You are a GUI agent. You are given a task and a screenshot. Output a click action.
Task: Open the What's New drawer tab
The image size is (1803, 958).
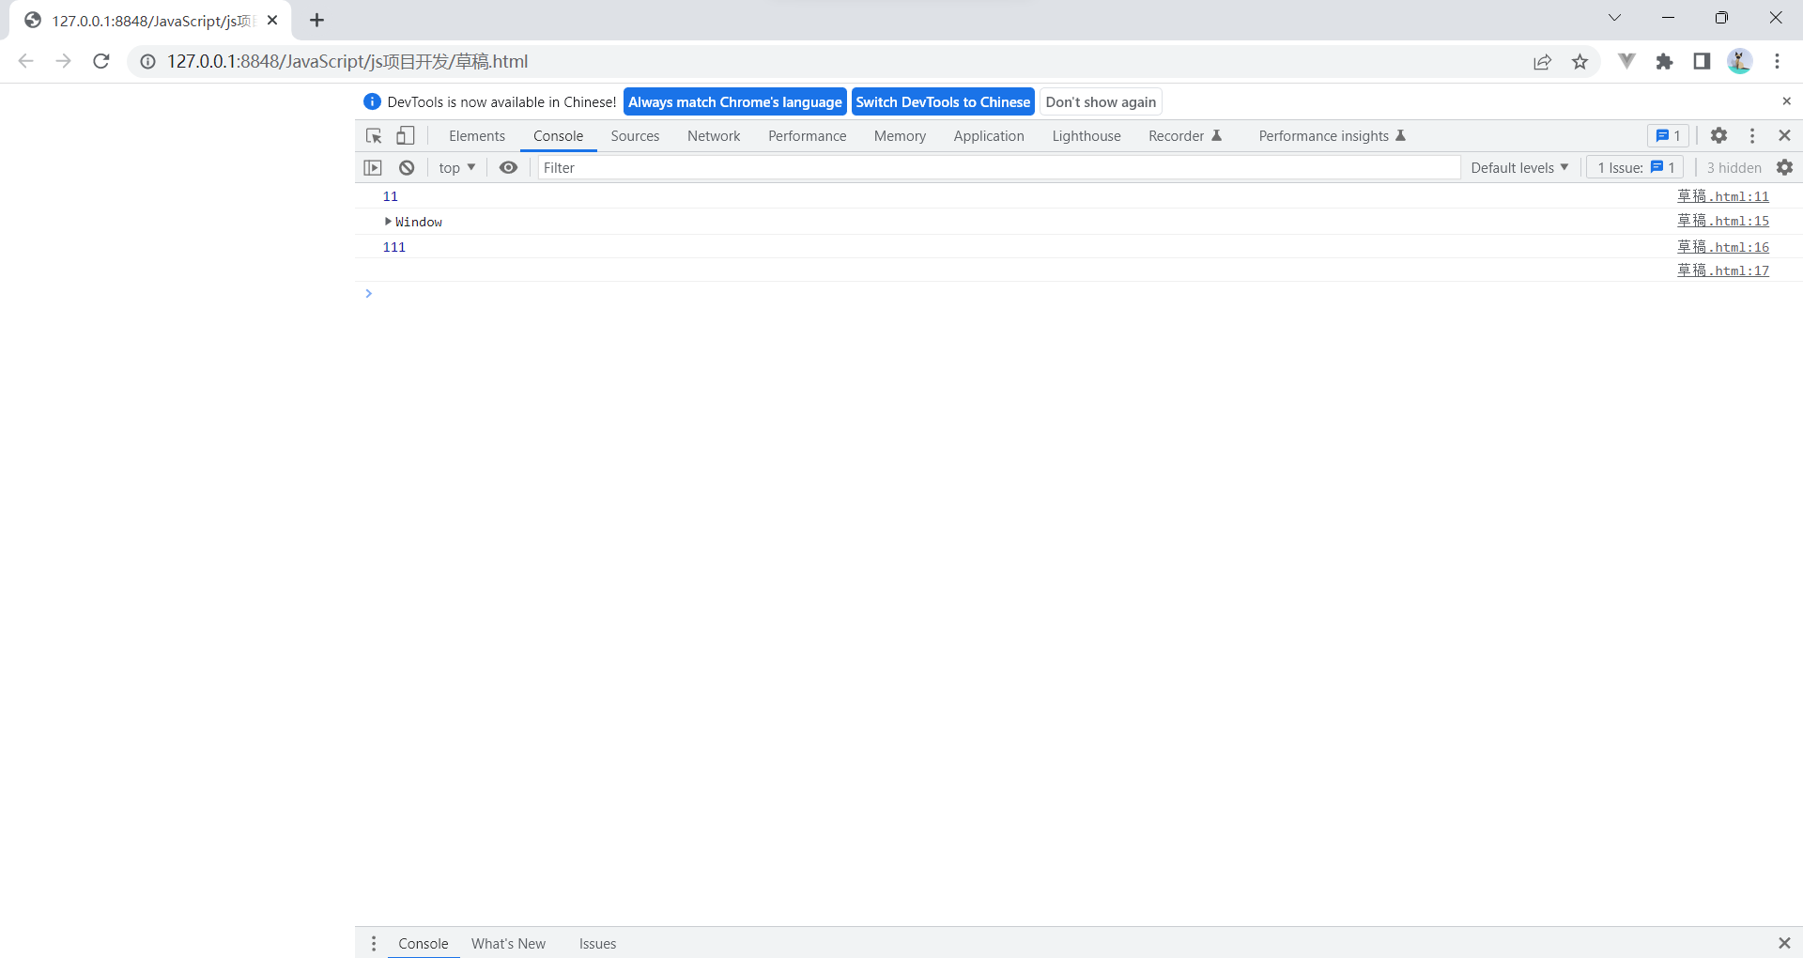click(x=508, y=943)
